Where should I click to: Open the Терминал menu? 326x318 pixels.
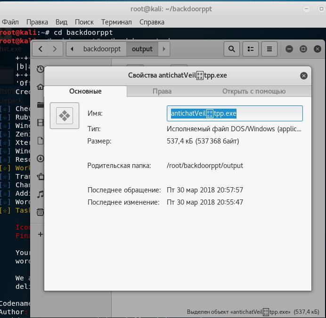tap(116, 22)
